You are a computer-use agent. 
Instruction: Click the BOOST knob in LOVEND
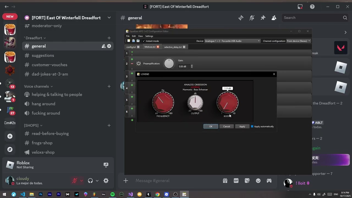[227, 103]
